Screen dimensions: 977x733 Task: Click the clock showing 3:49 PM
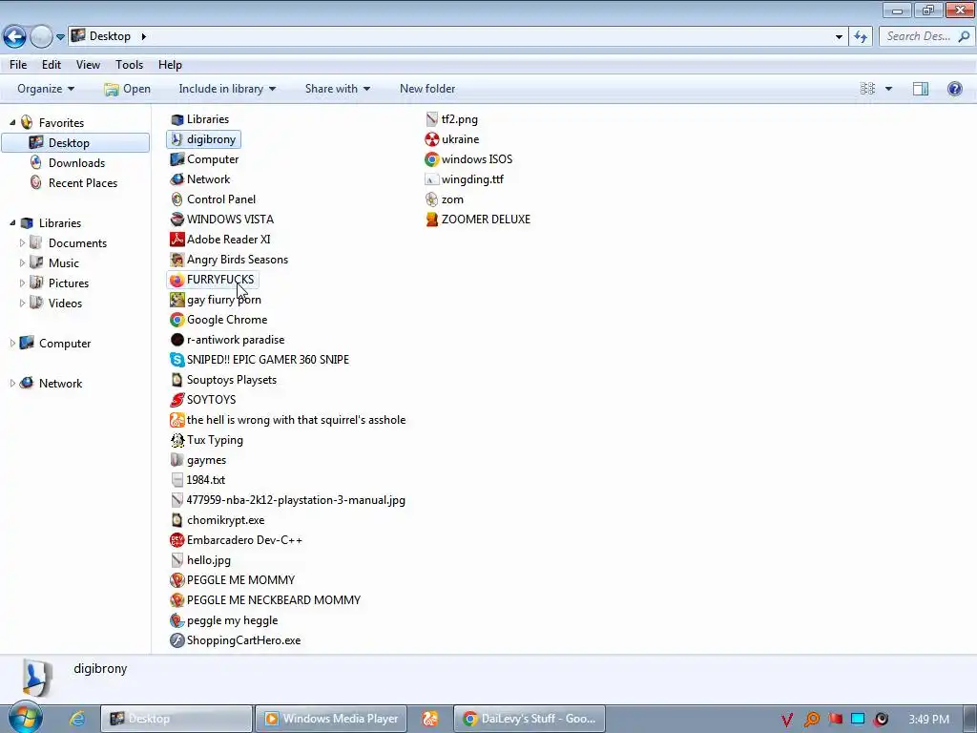point(928,720)
